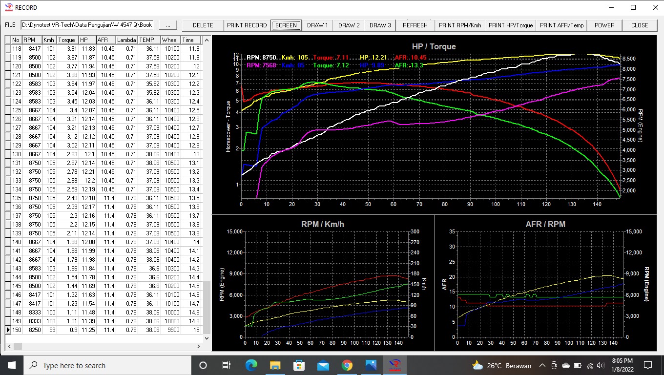Click Time value 13 in row 130

pos(190,154)
